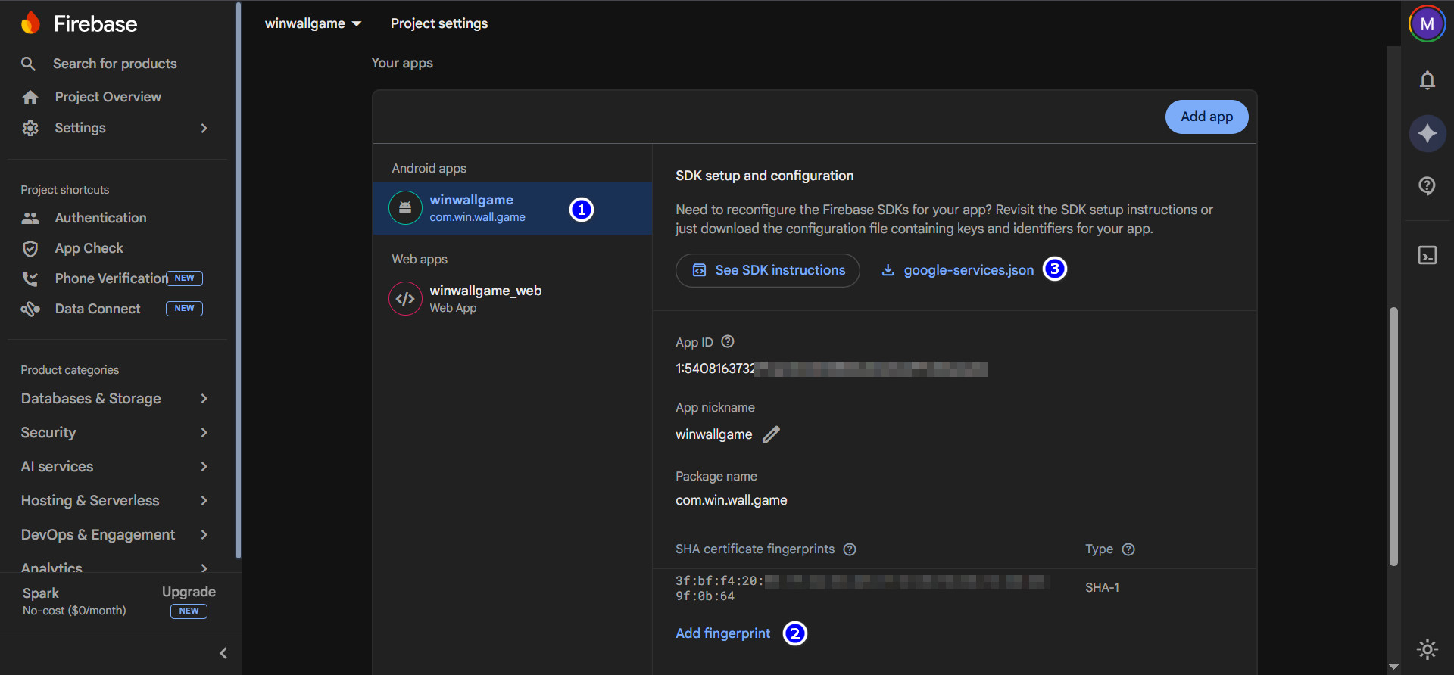Click the search magnifier icon
The height and width of the screenshot is (675, 1454).
pos(28,64)
